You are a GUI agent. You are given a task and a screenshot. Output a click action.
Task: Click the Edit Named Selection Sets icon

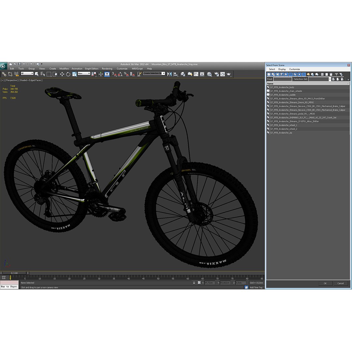tap(139, 74)
